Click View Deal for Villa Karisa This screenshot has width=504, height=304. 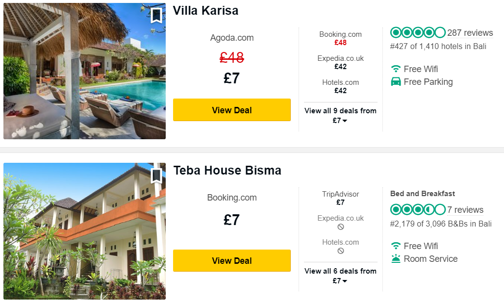click(232, 110)
